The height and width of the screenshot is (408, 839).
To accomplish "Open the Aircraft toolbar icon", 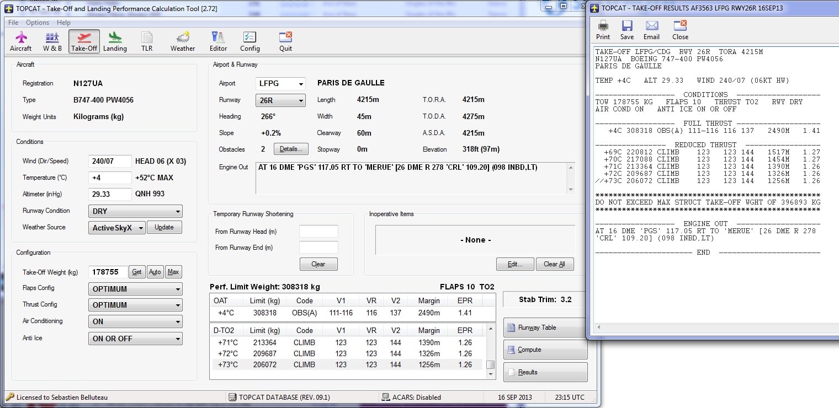I will [21, 41].
